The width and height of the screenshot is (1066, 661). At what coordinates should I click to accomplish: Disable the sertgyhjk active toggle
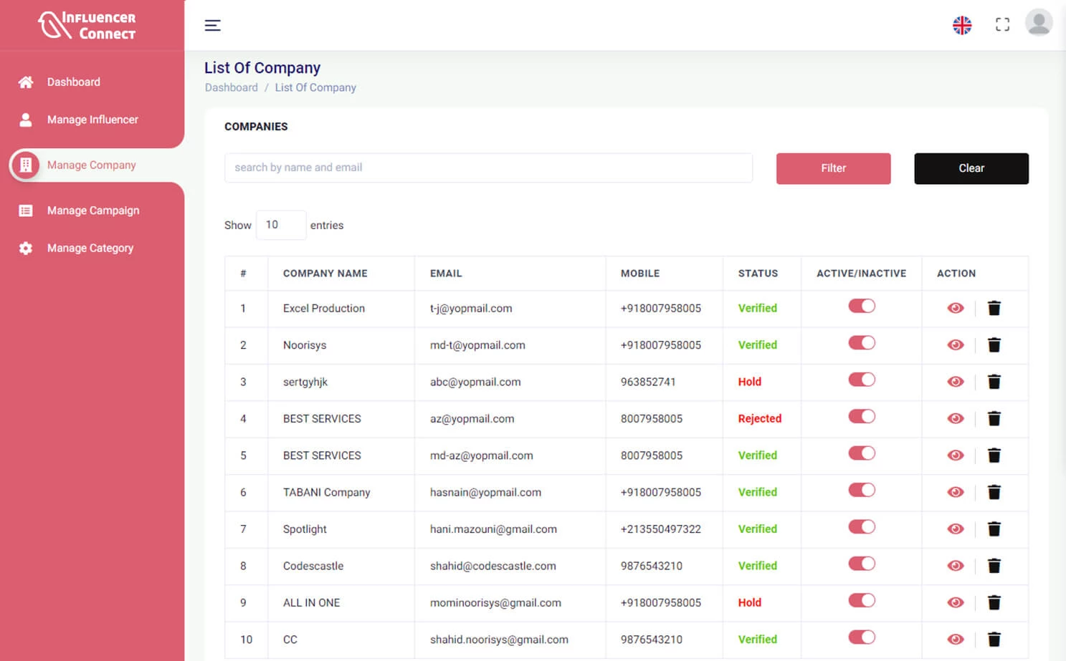coord(861,380)
